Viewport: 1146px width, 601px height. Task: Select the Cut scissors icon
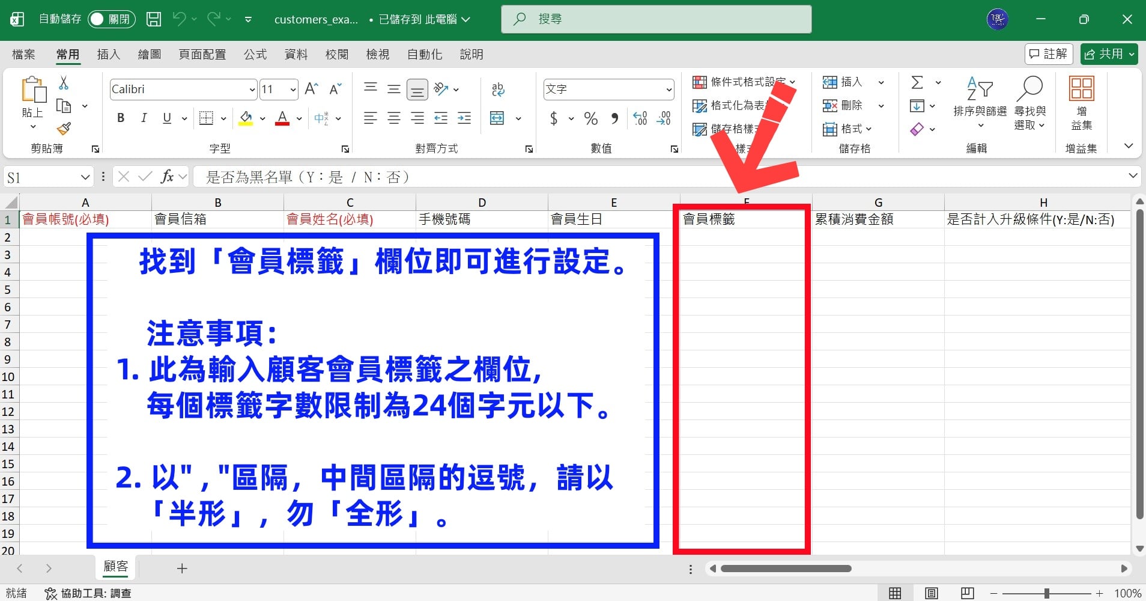(64, 83)
